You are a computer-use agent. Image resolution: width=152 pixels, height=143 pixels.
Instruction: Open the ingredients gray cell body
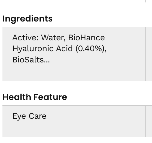tap(74, 54)
